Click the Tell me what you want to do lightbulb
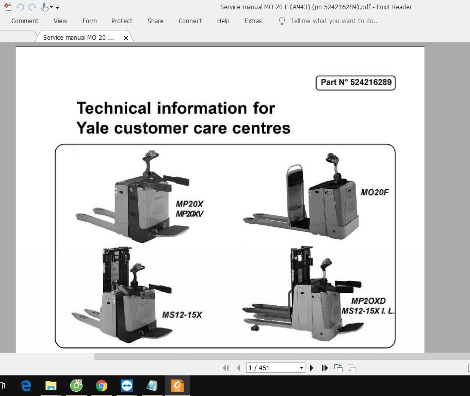Screen dimensions: 470x396 click(281, 21)
